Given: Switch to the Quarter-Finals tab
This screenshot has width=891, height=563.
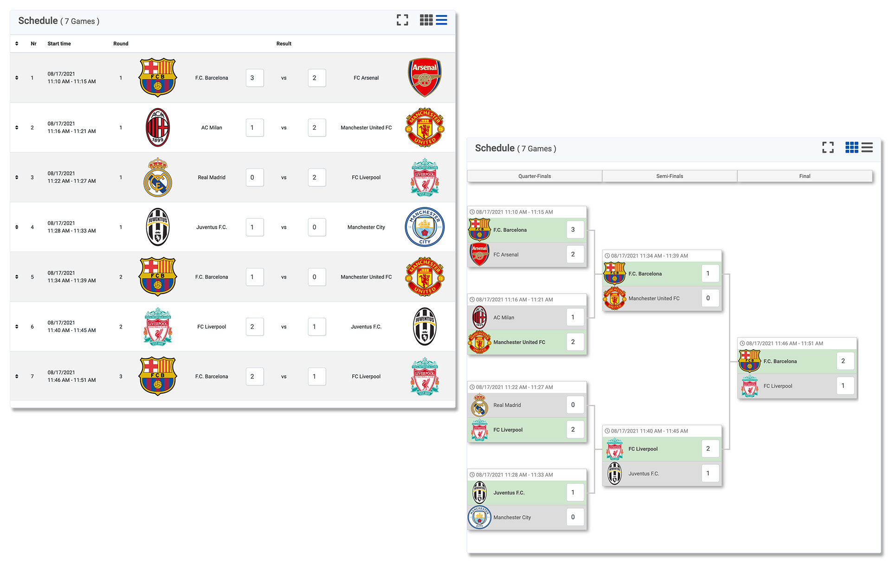Looking at the screenshot, I should click(534, 176).
